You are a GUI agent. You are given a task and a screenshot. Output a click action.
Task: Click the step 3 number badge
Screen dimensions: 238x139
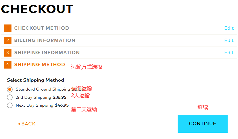click(8, 53)
